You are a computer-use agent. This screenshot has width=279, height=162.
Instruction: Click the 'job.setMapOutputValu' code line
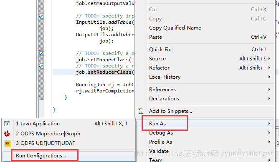pos(105,4)
